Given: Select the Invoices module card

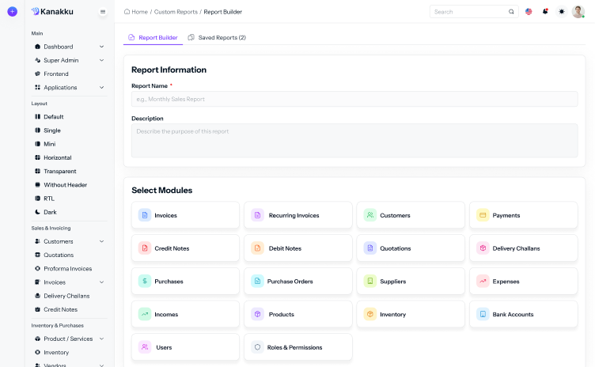Looking at the screenshot, I should [x=185, y=215].
